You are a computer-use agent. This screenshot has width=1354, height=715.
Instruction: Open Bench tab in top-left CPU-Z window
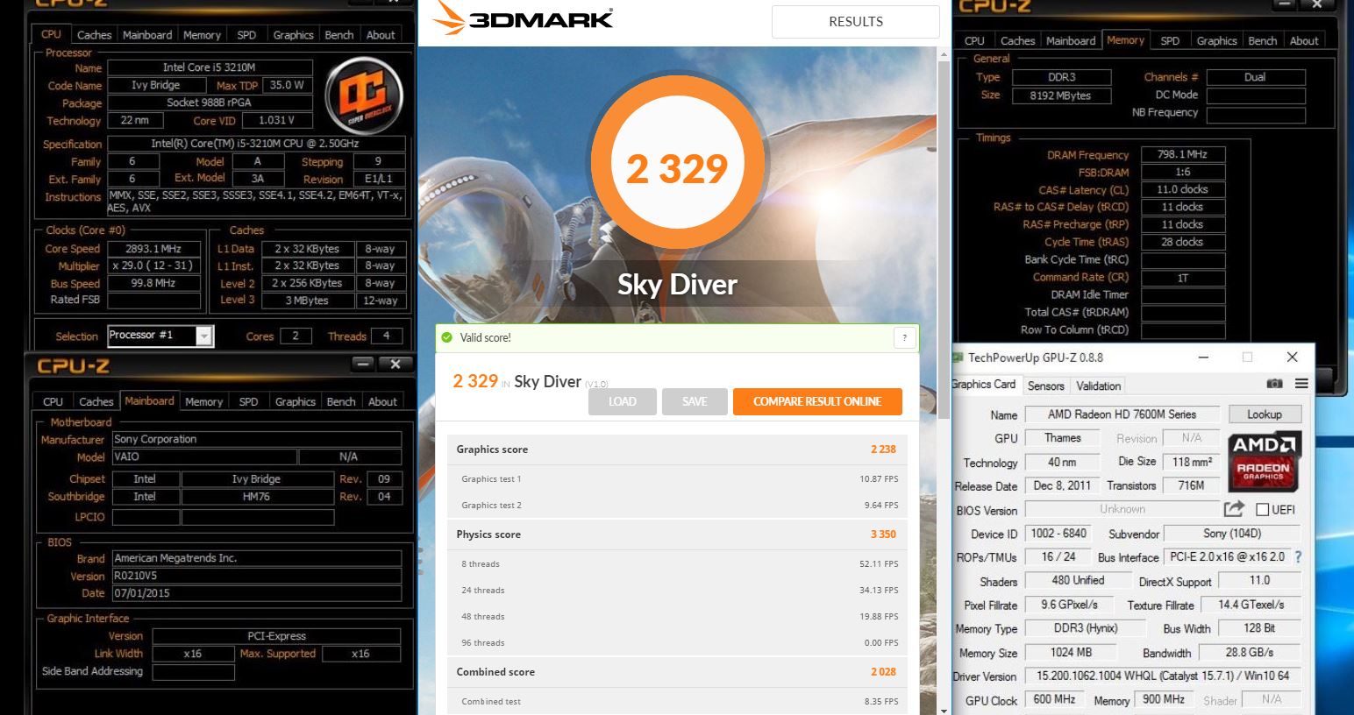(339, 35)
